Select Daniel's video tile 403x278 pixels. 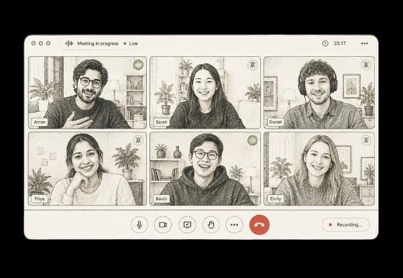(319, 92)
